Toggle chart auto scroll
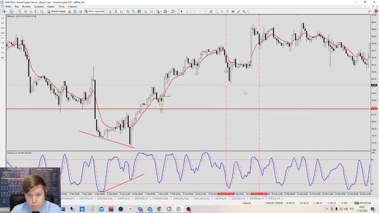Viewport: 379px width, 213px height. 146,11
